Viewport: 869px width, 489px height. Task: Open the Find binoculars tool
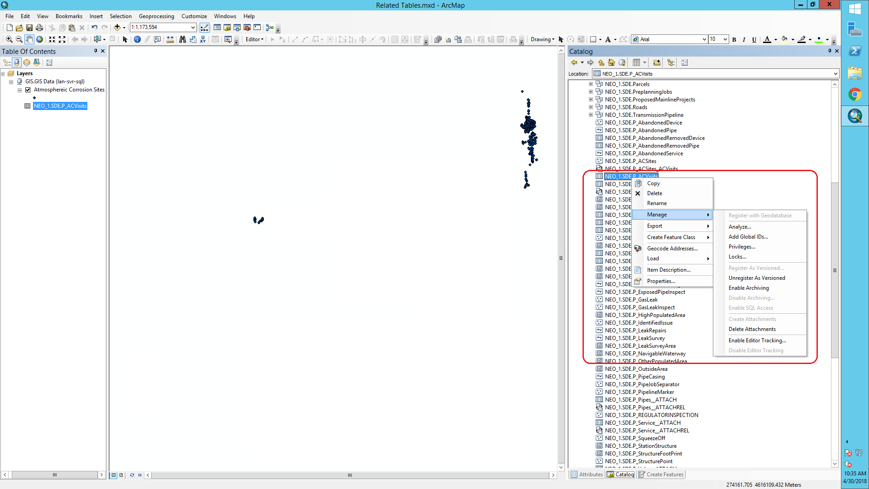(182, 39)
